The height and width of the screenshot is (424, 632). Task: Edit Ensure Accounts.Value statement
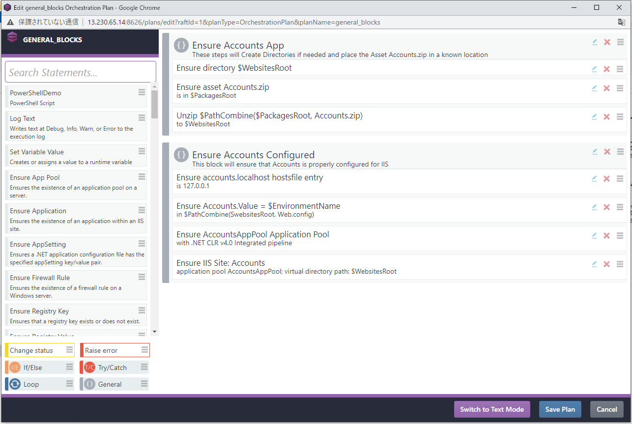point(595,207)
